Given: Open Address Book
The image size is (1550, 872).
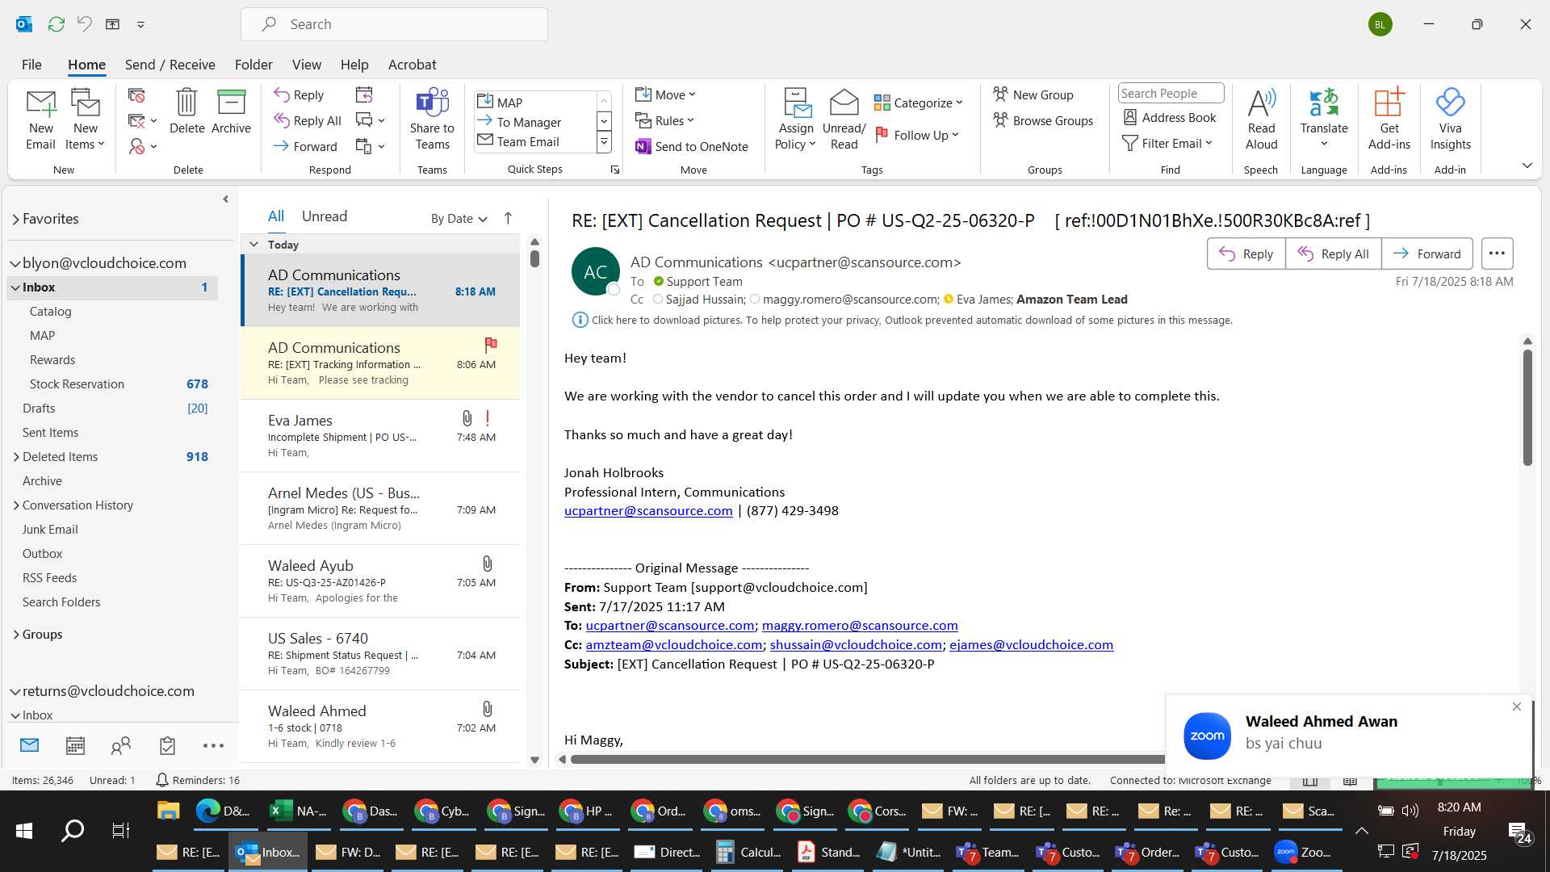Looking at the screenshot, I should 1170,118.
